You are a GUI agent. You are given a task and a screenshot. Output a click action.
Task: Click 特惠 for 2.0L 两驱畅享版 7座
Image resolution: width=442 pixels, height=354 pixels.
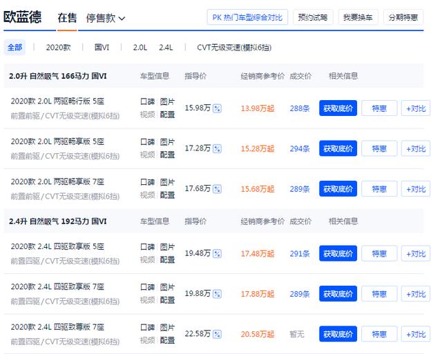click(379, 188)
